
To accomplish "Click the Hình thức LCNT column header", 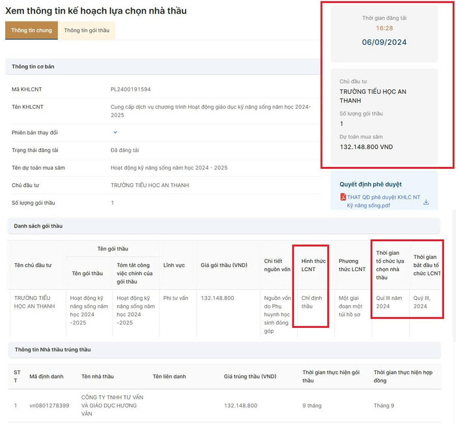I will coord(313,265).
